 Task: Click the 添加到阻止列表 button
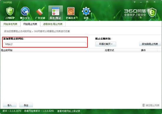coord(150,44)
